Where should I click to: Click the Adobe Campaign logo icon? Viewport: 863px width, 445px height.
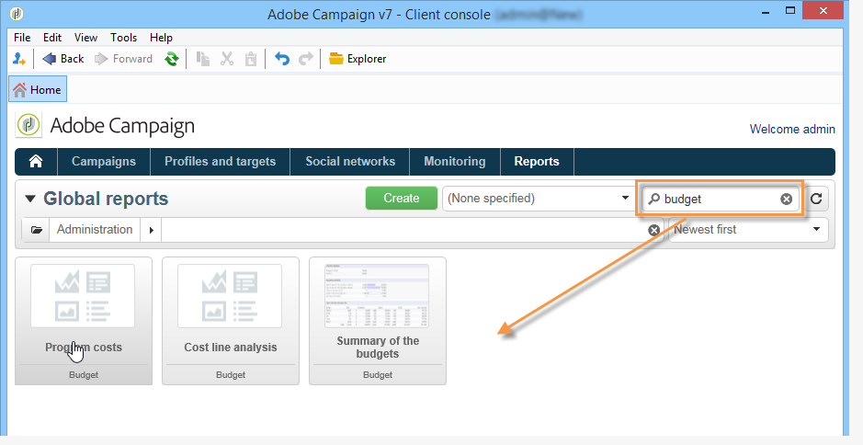pyautogui.click(x=28, y=125)
